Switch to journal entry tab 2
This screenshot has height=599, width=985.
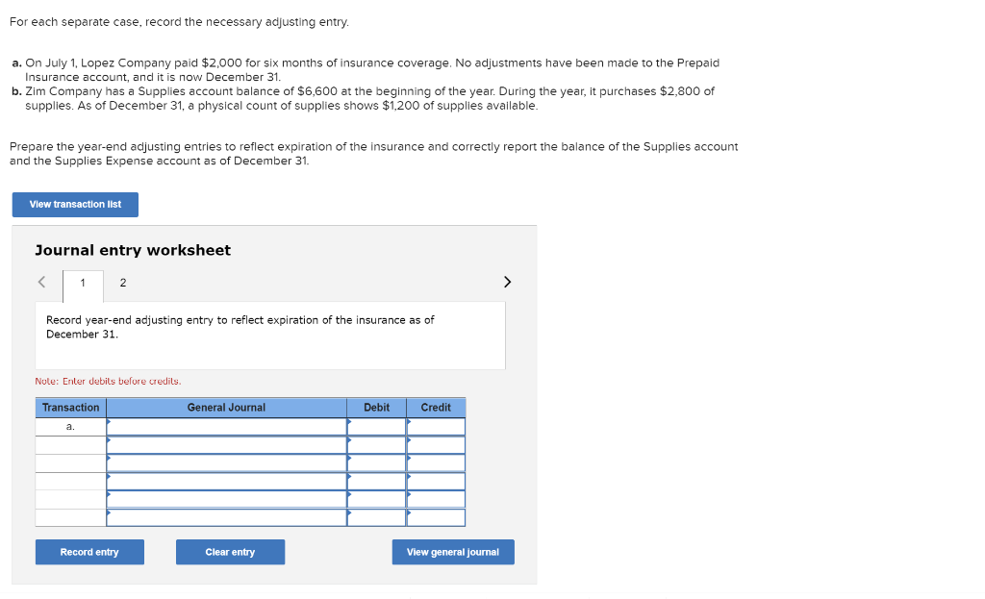pos(122,283)
